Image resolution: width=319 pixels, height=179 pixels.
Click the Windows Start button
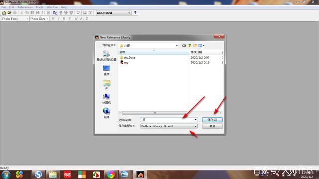pyautogui.click(x=6, y=175)
